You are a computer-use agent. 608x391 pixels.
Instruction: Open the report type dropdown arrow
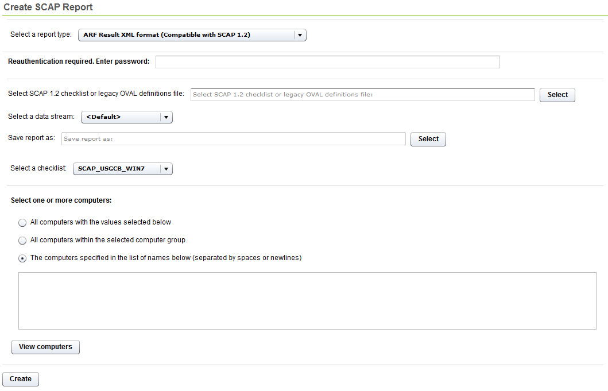299,35
